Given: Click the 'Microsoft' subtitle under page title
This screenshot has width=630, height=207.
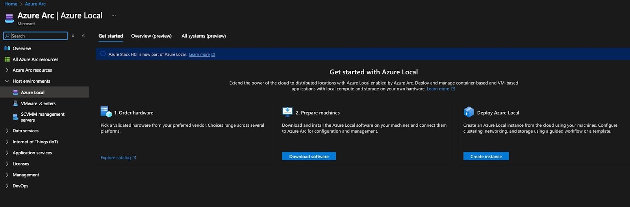Looking at the screenshot, I should point(26,24).
